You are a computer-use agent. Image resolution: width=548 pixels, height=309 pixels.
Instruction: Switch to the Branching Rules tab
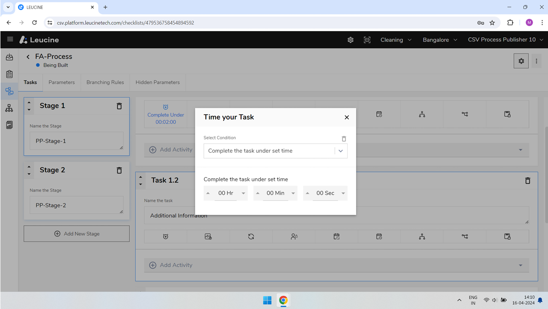(105, 82)
